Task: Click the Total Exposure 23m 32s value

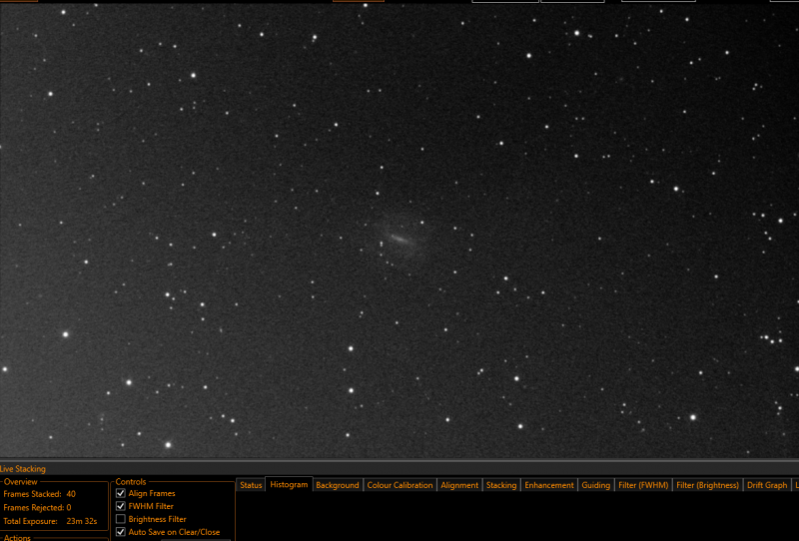Action: coord(82,521)
